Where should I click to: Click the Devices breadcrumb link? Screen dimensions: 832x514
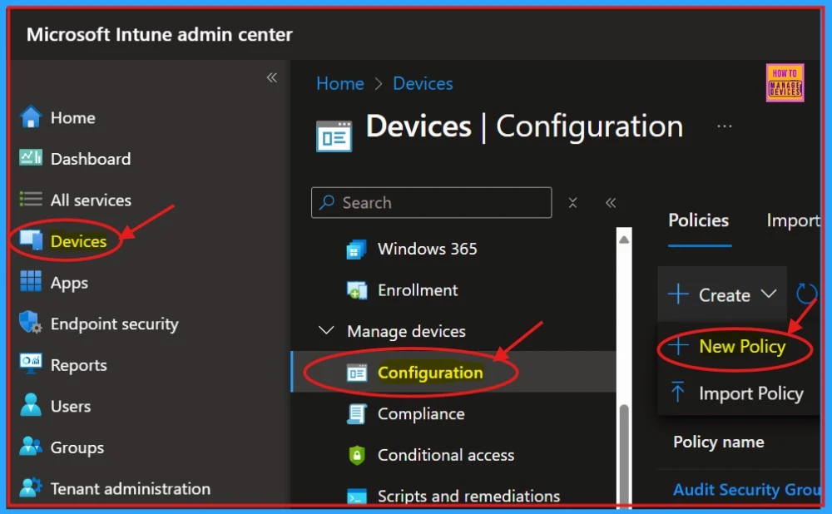point(423,83)
